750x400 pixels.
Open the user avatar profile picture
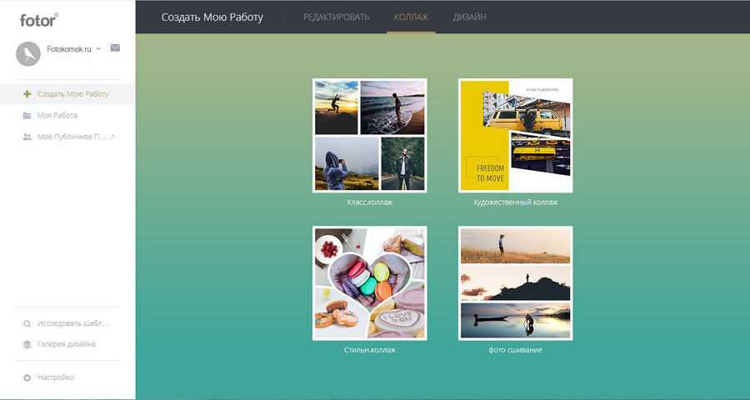click(28, 54)
